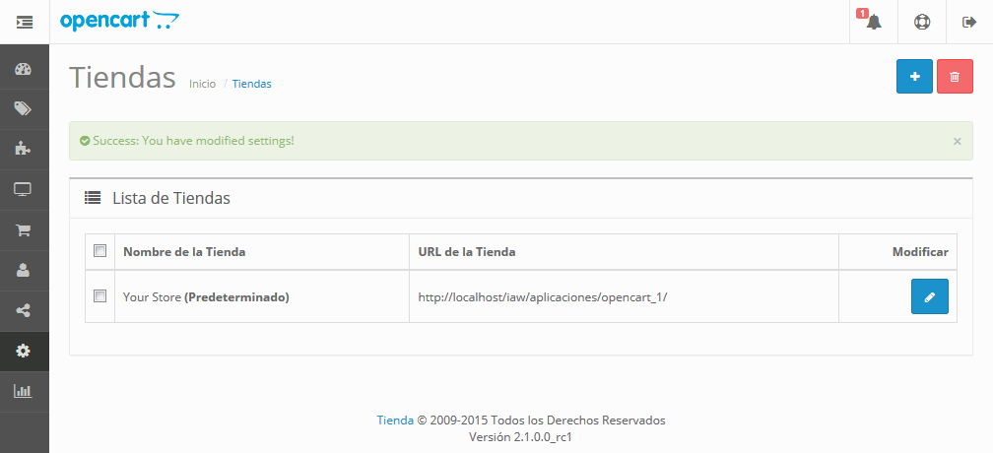This screenshot has width=993, height=453.
Task: Open the help lifebuoy dropdown
Action: click(921, 22)
